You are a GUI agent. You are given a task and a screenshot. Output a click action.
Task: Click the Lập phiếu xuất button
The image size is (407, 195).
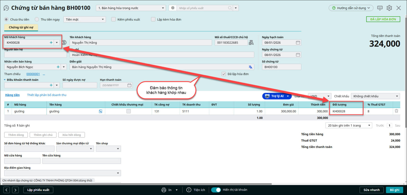(x=38, y=190)
